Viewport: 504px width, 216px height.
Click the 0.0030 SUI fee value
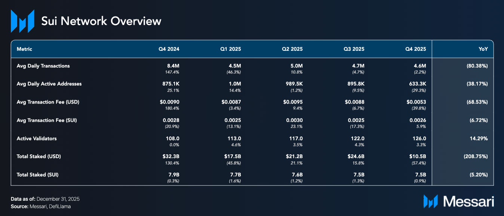295,120
